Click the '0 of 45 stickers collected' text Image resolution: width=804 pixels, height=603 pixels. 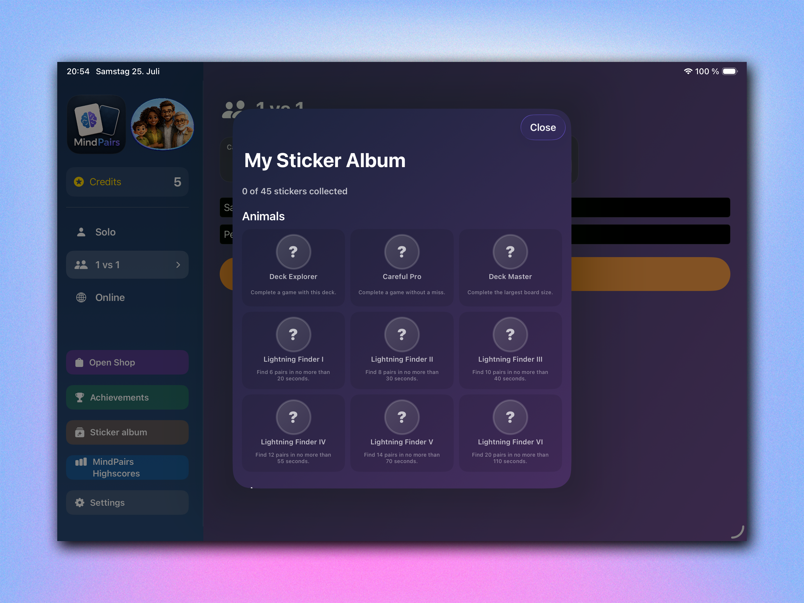tap(295, 191)
